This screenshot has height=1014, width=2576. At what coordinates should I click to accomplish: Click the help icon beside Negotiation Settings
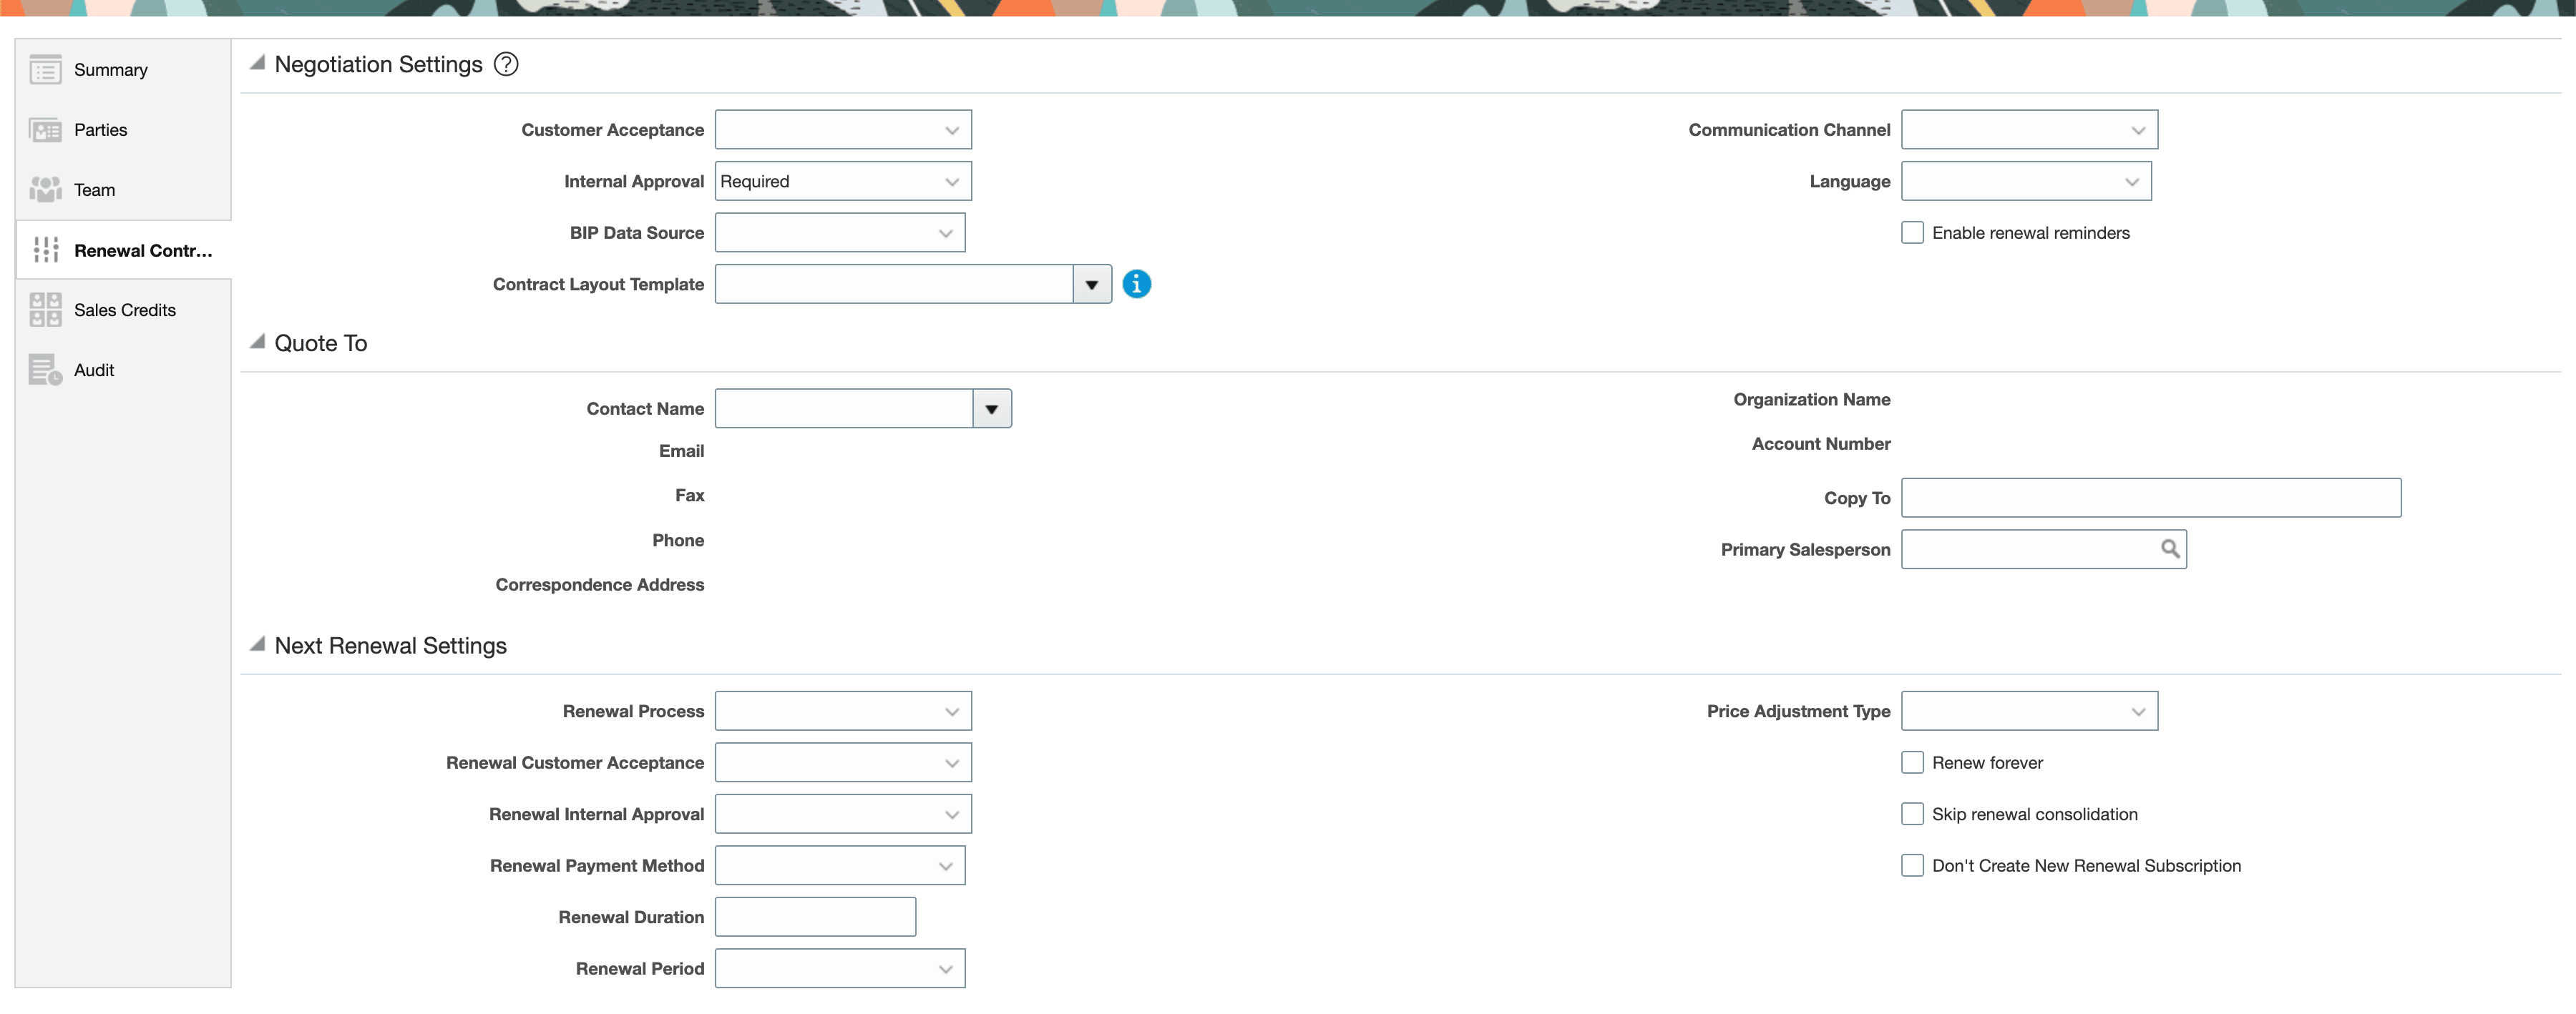[x=506, y=63]
